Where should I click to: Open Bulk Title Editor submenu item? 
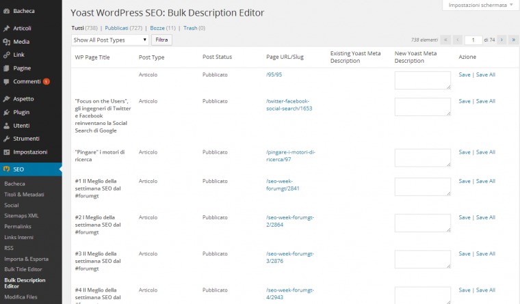click(x=23, y=269)
